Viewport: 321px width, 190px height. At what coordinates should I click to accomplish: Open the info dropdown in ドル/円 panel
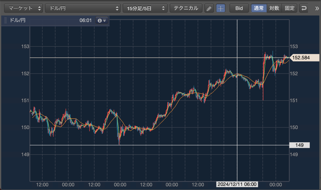(102, 20)
